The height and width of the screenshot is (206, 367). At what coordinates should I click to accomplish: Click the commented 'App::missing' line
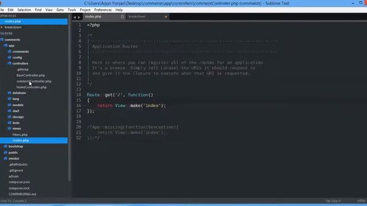[x=132, y=127]
